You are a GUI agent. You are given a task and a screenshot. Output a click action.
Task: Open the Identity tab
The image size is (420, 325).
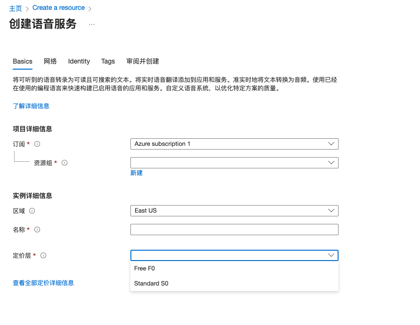point(79,61)
